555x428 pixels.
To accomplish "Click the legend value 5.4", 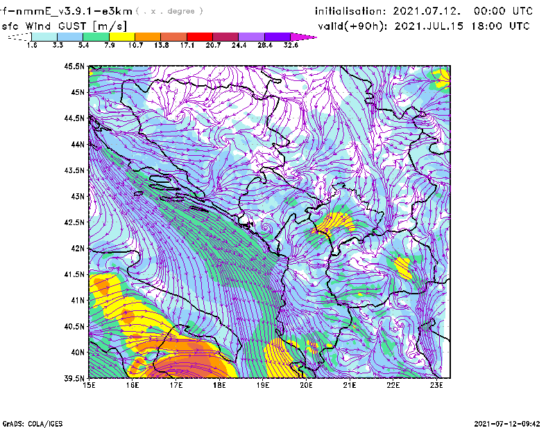I will tap(83, 45).
